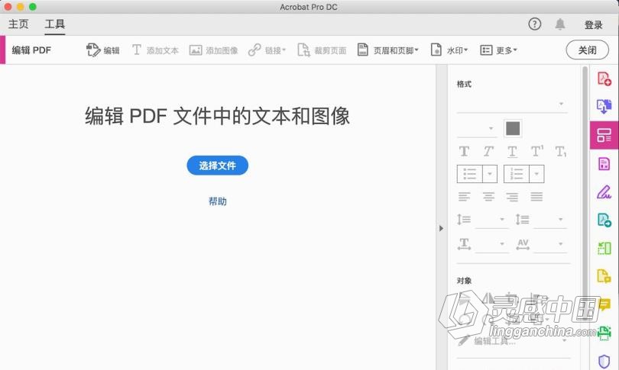Click the numbered list icon

tap(517, 174)
